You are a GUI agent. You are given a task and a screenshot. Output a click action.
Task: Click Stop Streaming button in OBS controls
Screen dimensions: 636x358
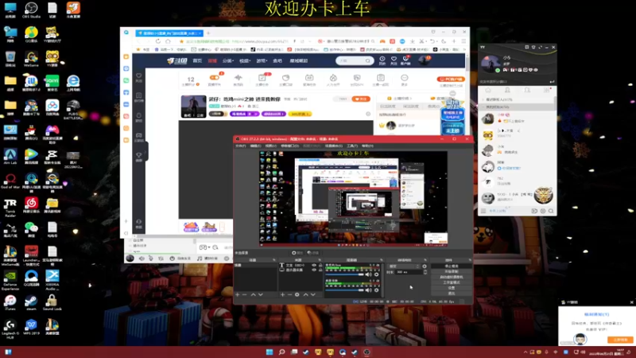[x=452, y=267]
